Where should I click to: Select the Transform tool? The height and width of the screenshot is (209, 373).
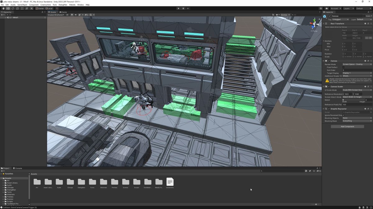click(26, 8)
